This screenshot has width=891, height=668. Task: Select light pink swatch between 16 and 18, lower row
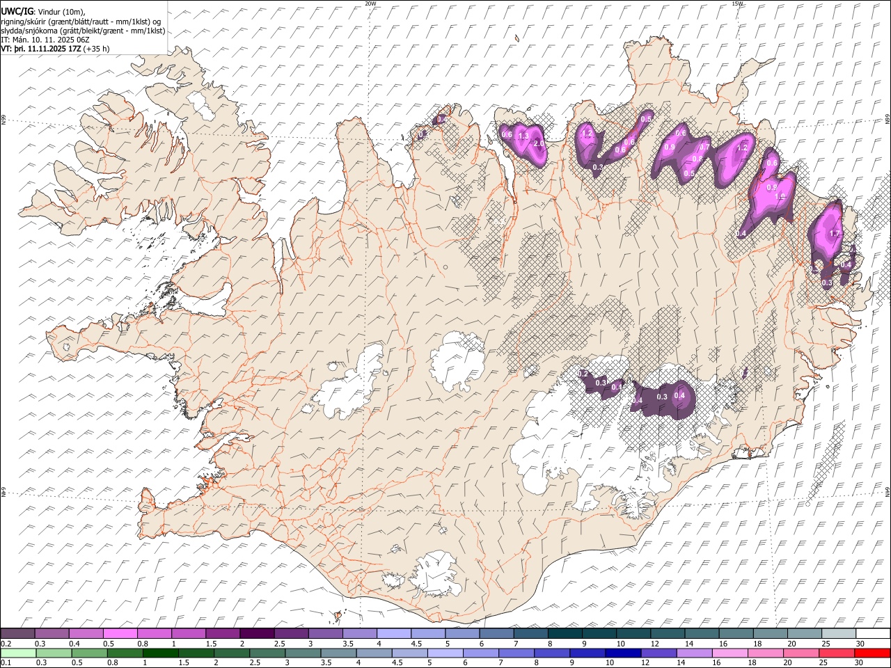click(730, 653)
